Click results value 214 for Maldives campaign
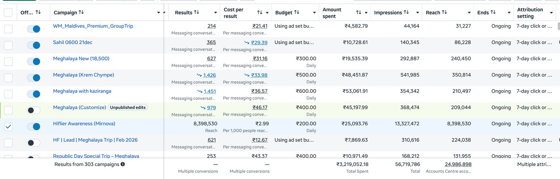 (x=212, y=26)
